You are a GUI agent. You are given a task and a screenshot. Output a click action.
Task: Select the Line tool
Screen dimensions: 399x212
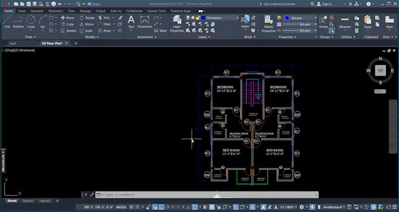coord(7,21)
